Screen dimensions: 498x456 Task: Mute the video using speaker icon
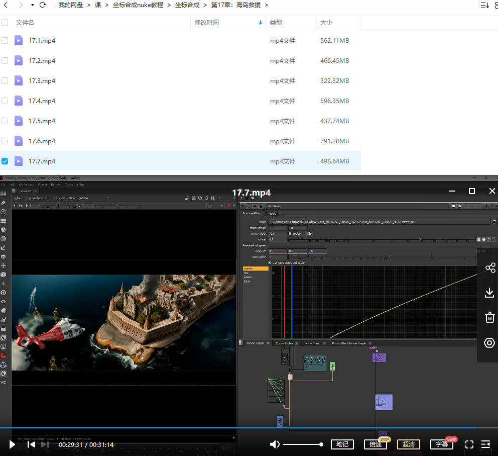pos(275,444)
